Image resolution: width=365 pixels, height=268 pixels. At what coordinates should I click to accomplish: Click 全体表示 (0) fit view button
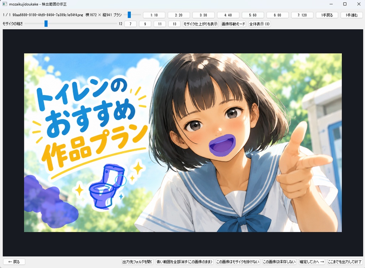click(259, 24)
